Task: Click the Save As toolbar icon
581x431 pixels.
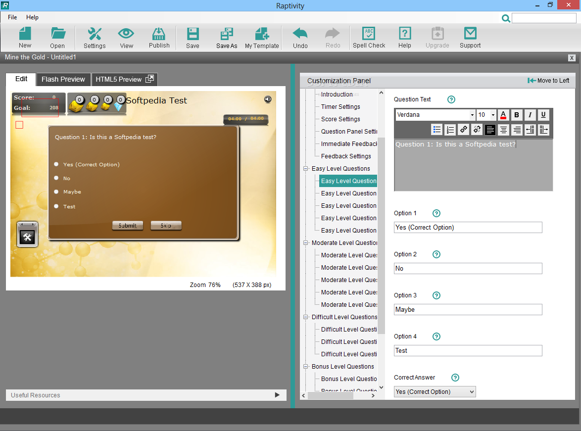Action: pos(226,38)
